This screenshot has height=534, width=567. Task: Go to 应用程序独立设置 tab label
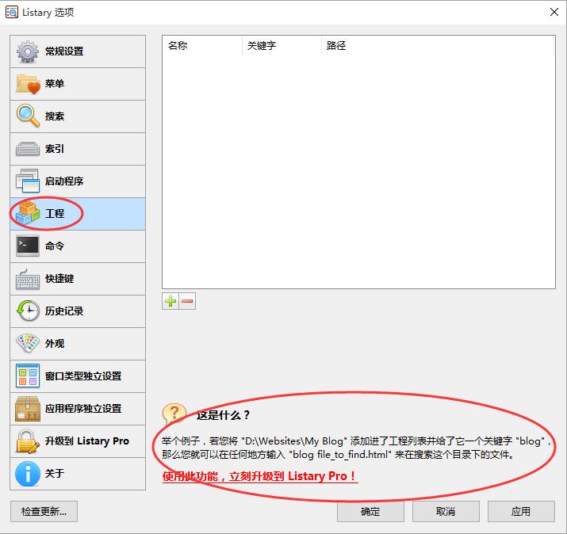click(x=83, y=409)
